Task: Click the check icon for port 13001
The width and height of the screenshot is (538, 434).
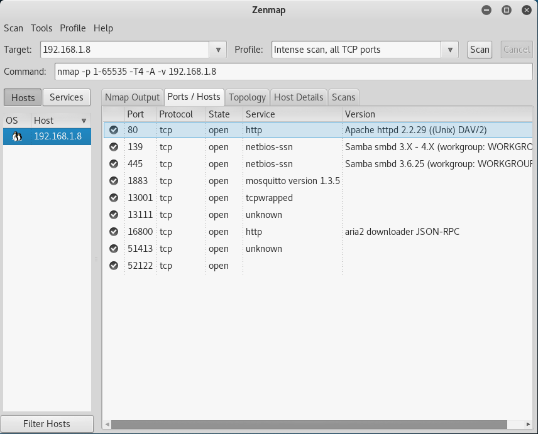Action: pyautogui.click(x=114, y=198)
